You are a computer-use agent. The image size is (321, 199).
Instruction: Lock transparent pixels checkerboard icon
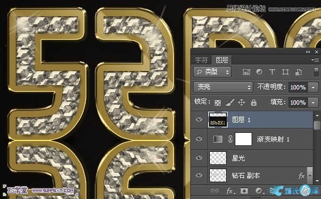[217, 102]
